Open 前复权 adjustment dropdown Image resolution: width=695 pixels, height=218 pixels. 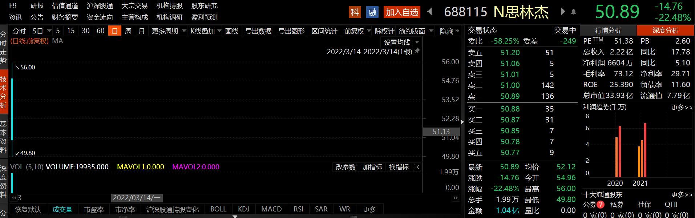(x=369, y=31)
